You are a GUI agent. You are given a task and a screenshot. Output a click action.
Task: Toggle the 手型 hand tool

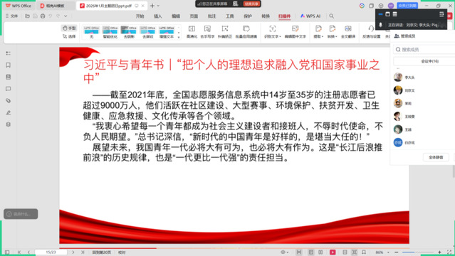click(69, 28)
